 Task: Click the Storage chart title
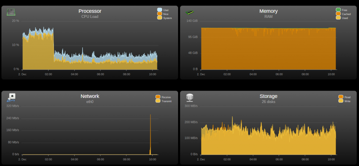(268, 96)
